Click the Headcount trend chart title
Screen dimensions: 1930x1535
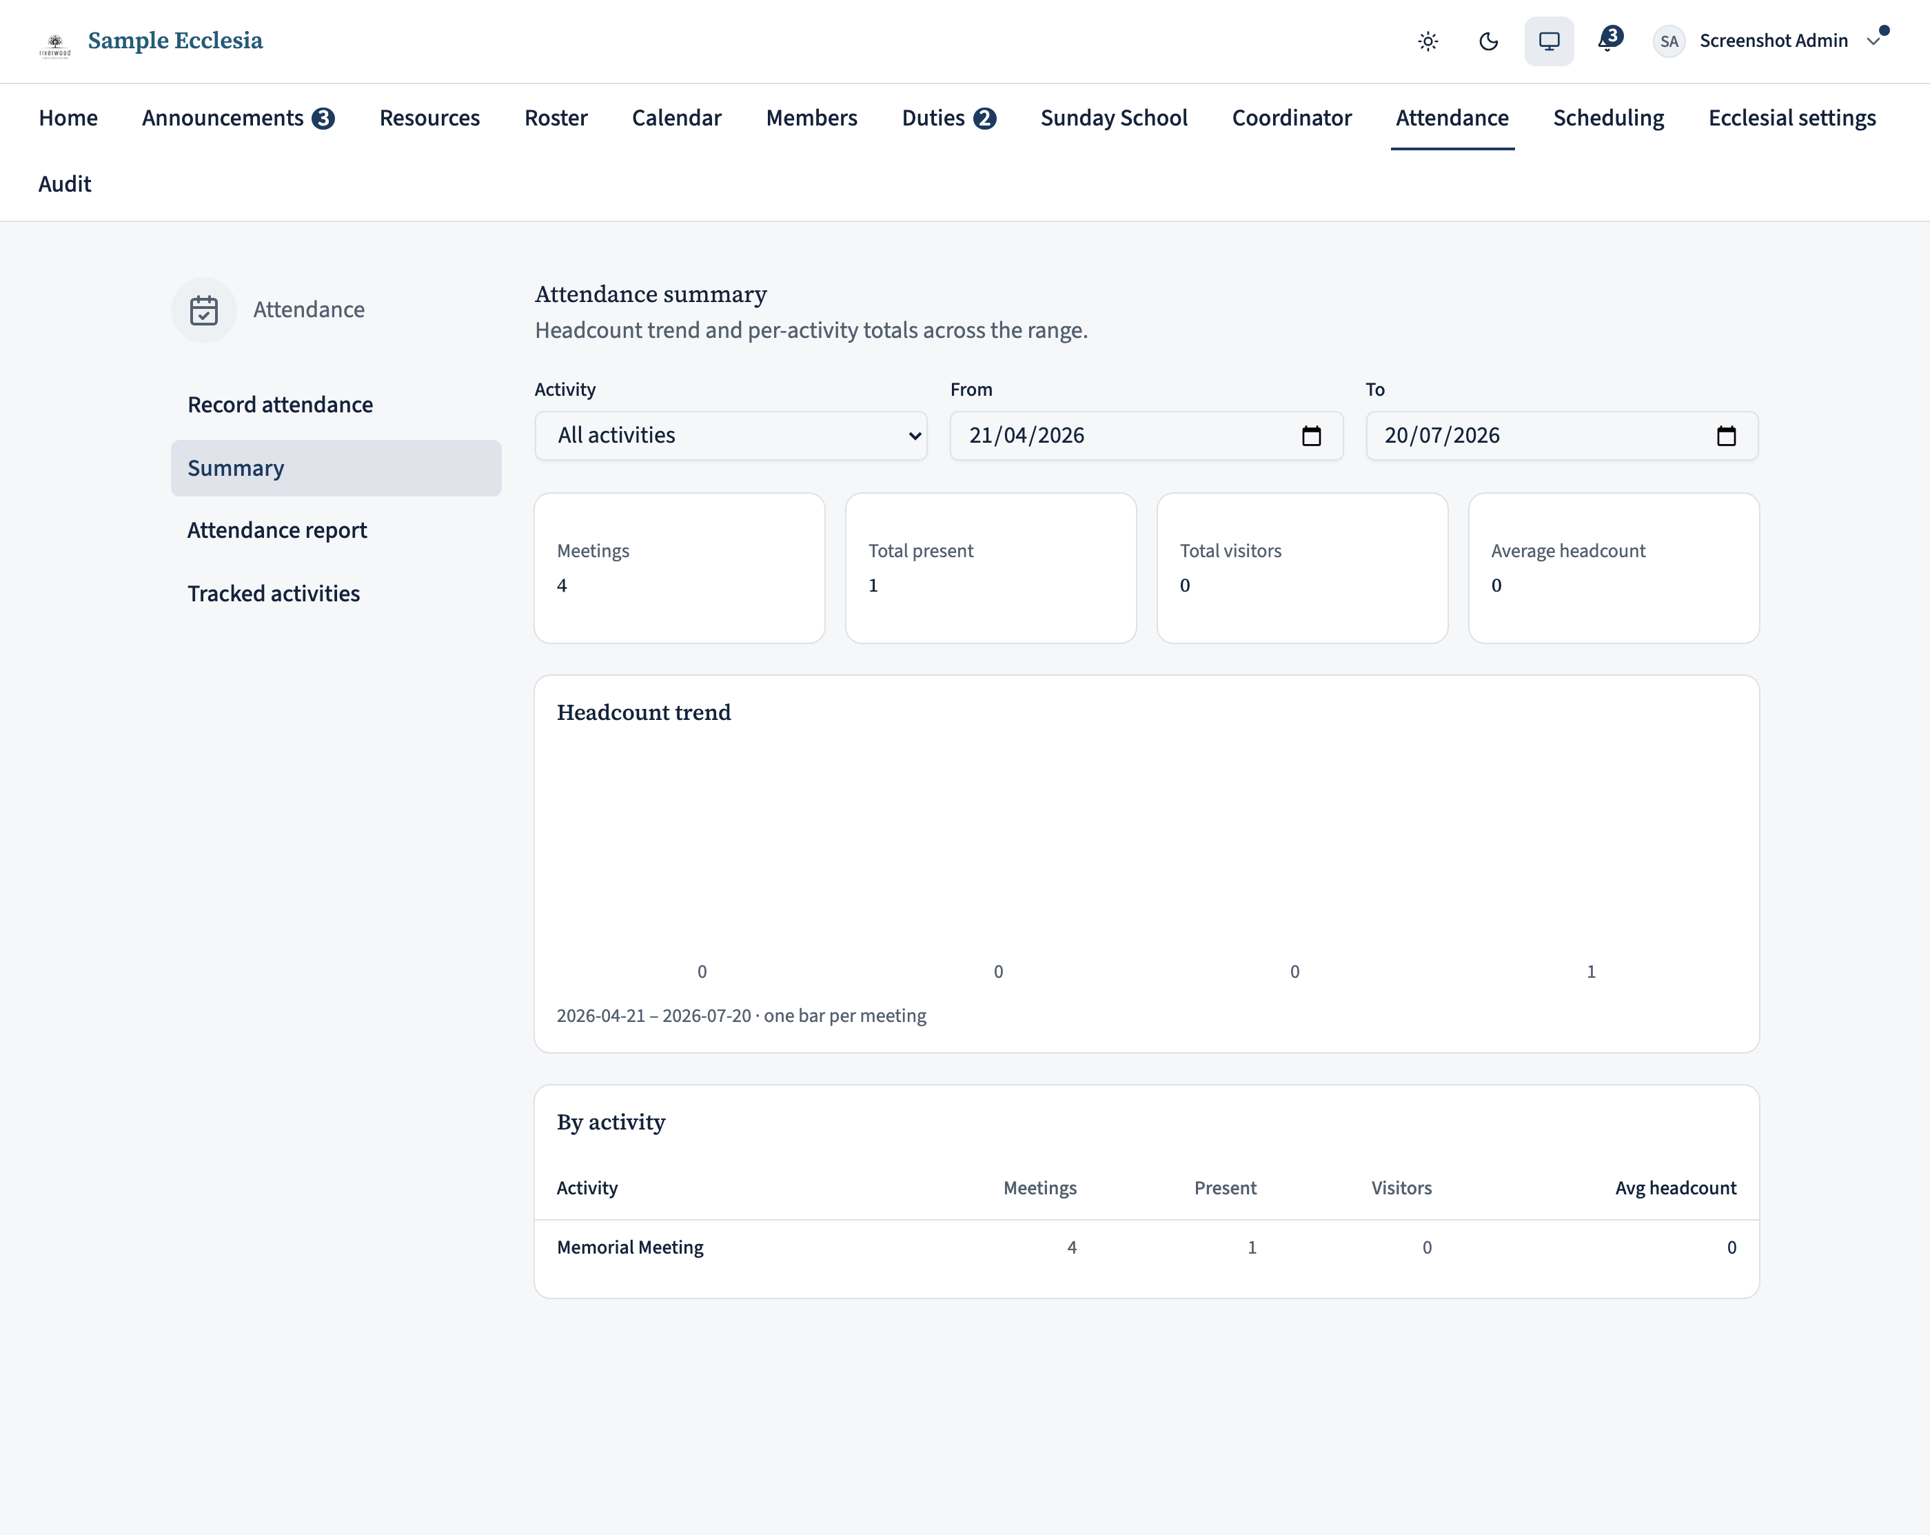coord(644,713)
